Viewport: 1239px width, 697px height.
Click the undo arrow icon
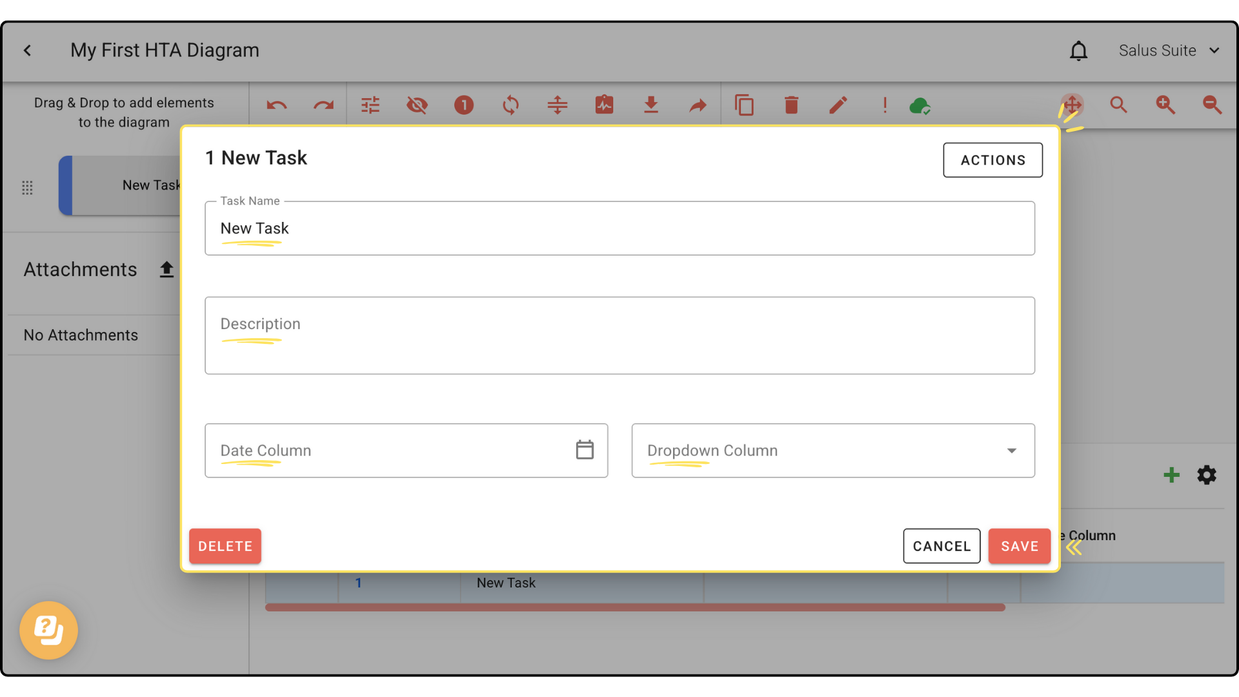click(x=277, y=105)
